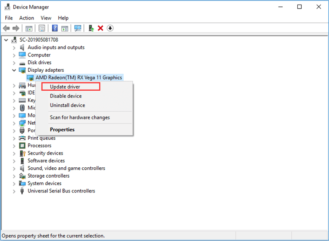Click the Sound, video and game controllers icon
329x241 pixels.
pos(22,169)
